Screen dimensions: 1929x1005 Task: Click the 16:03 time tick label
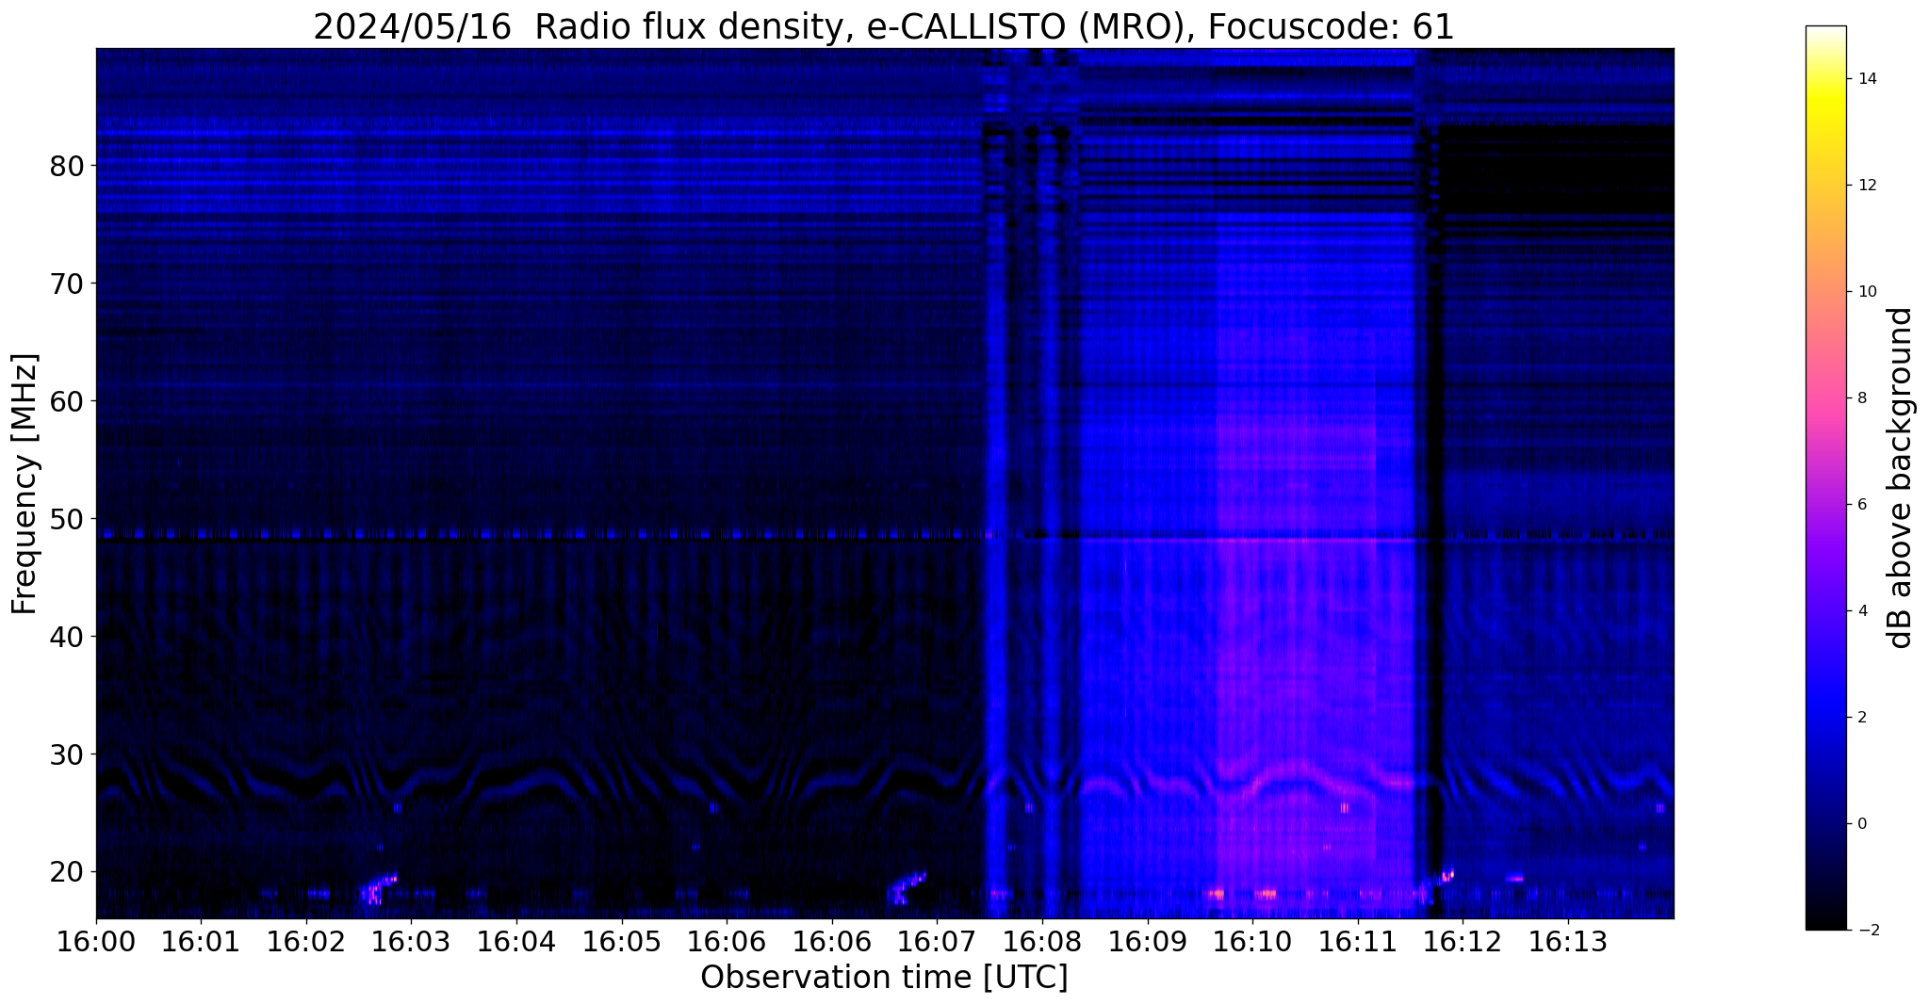[411, 941]
